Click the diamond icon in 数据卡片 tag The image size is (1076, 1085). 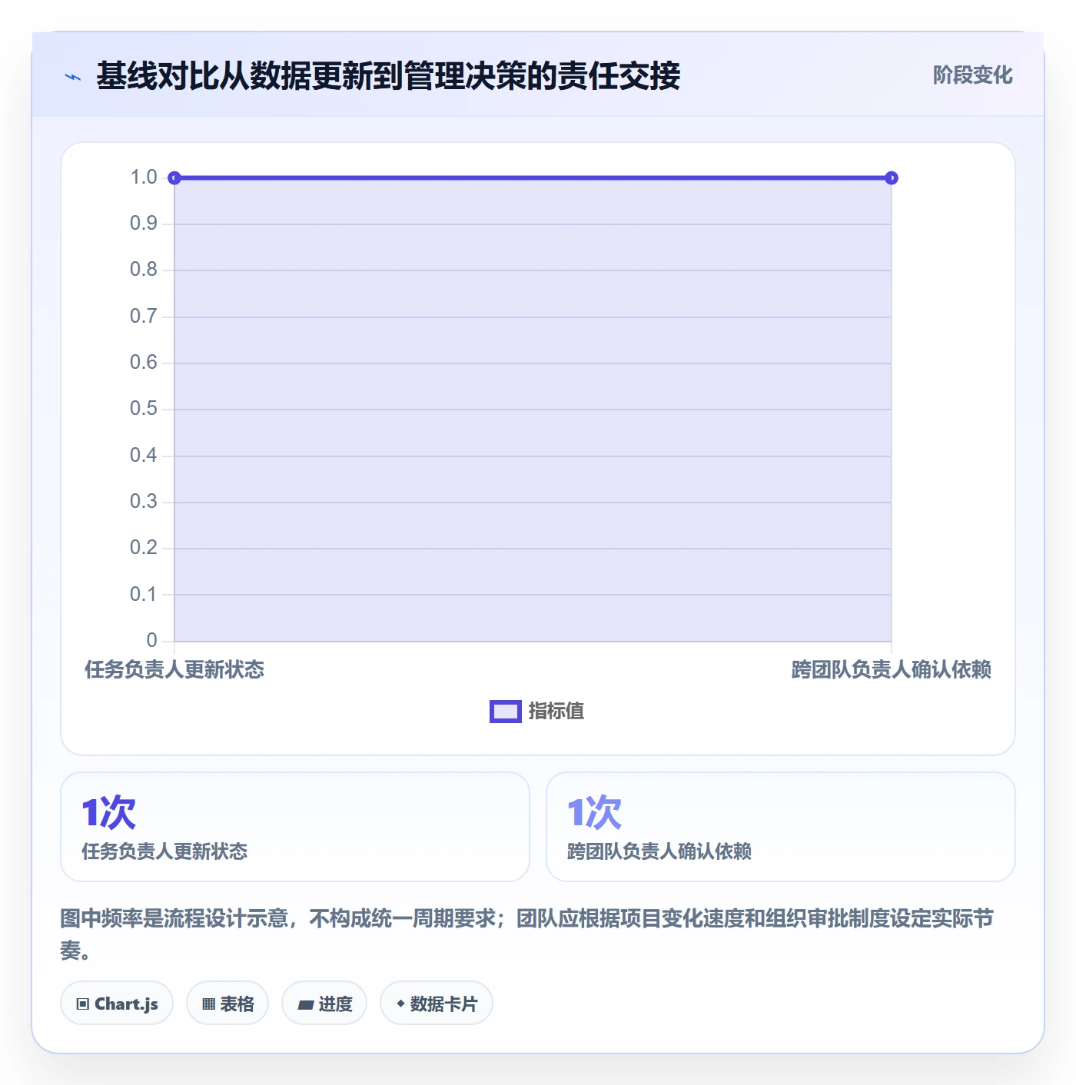(400, 1004)
